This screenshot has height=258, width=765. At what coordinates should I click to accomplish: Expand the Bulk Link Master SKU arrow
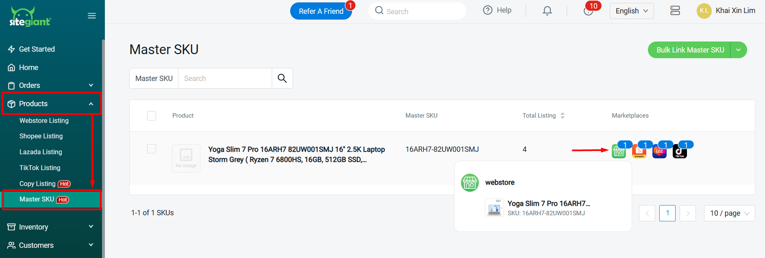[739, 50]
